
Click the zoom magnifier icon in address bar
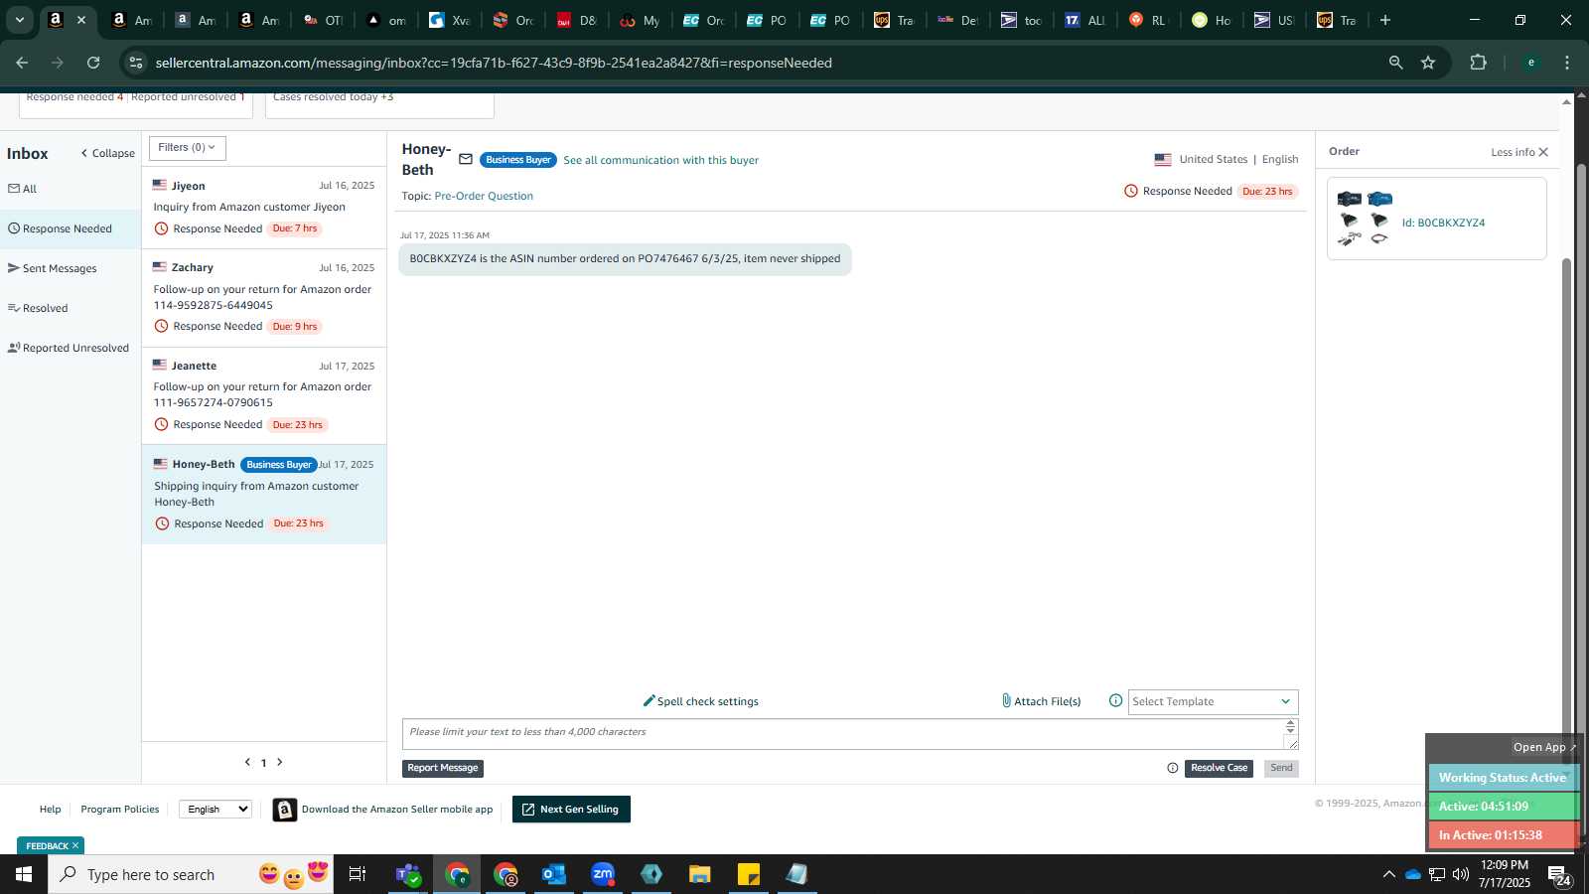click(x=1395, y=63)
